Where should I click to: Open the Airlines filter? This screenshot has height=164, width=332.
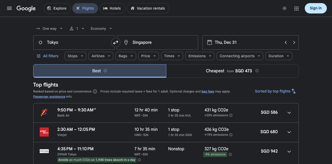click(x=101, y=56)
